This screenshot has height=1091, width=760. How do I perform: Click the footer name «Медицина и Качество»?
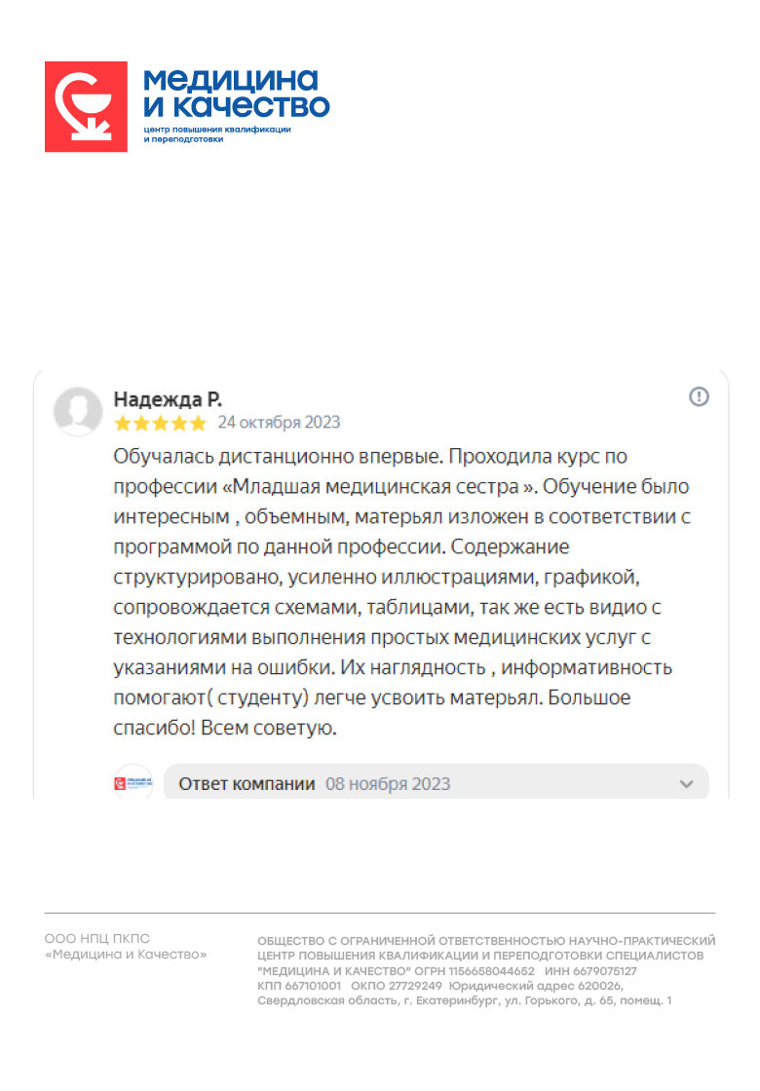pyautogui.click(x=126, y=955)
